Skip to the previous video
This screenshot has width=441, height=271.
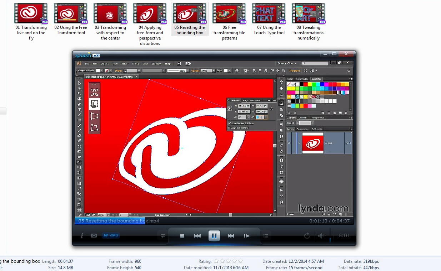[197, 236]
